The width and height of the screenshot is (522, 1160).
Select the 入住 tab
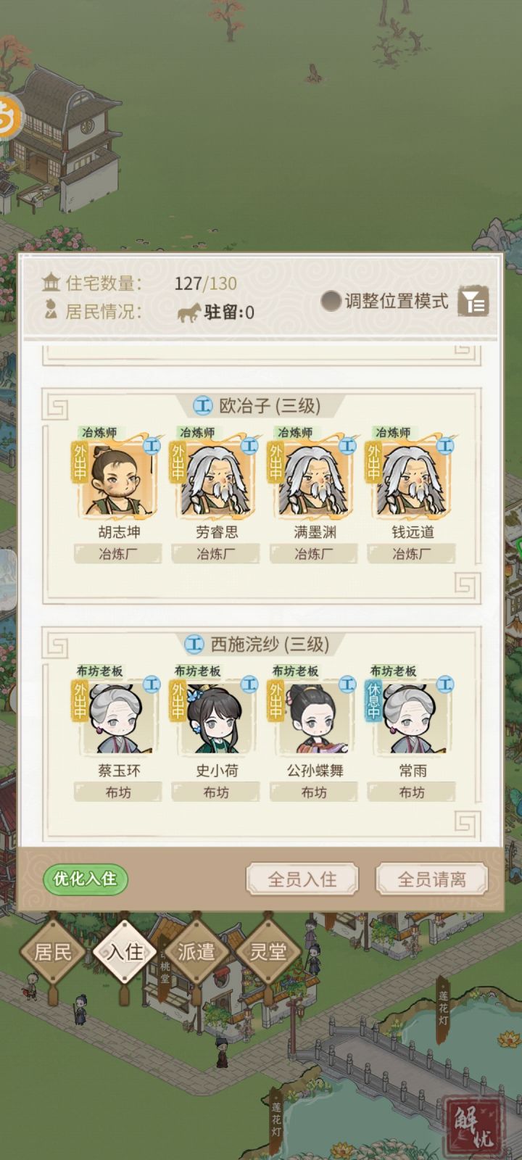(125, 952)
